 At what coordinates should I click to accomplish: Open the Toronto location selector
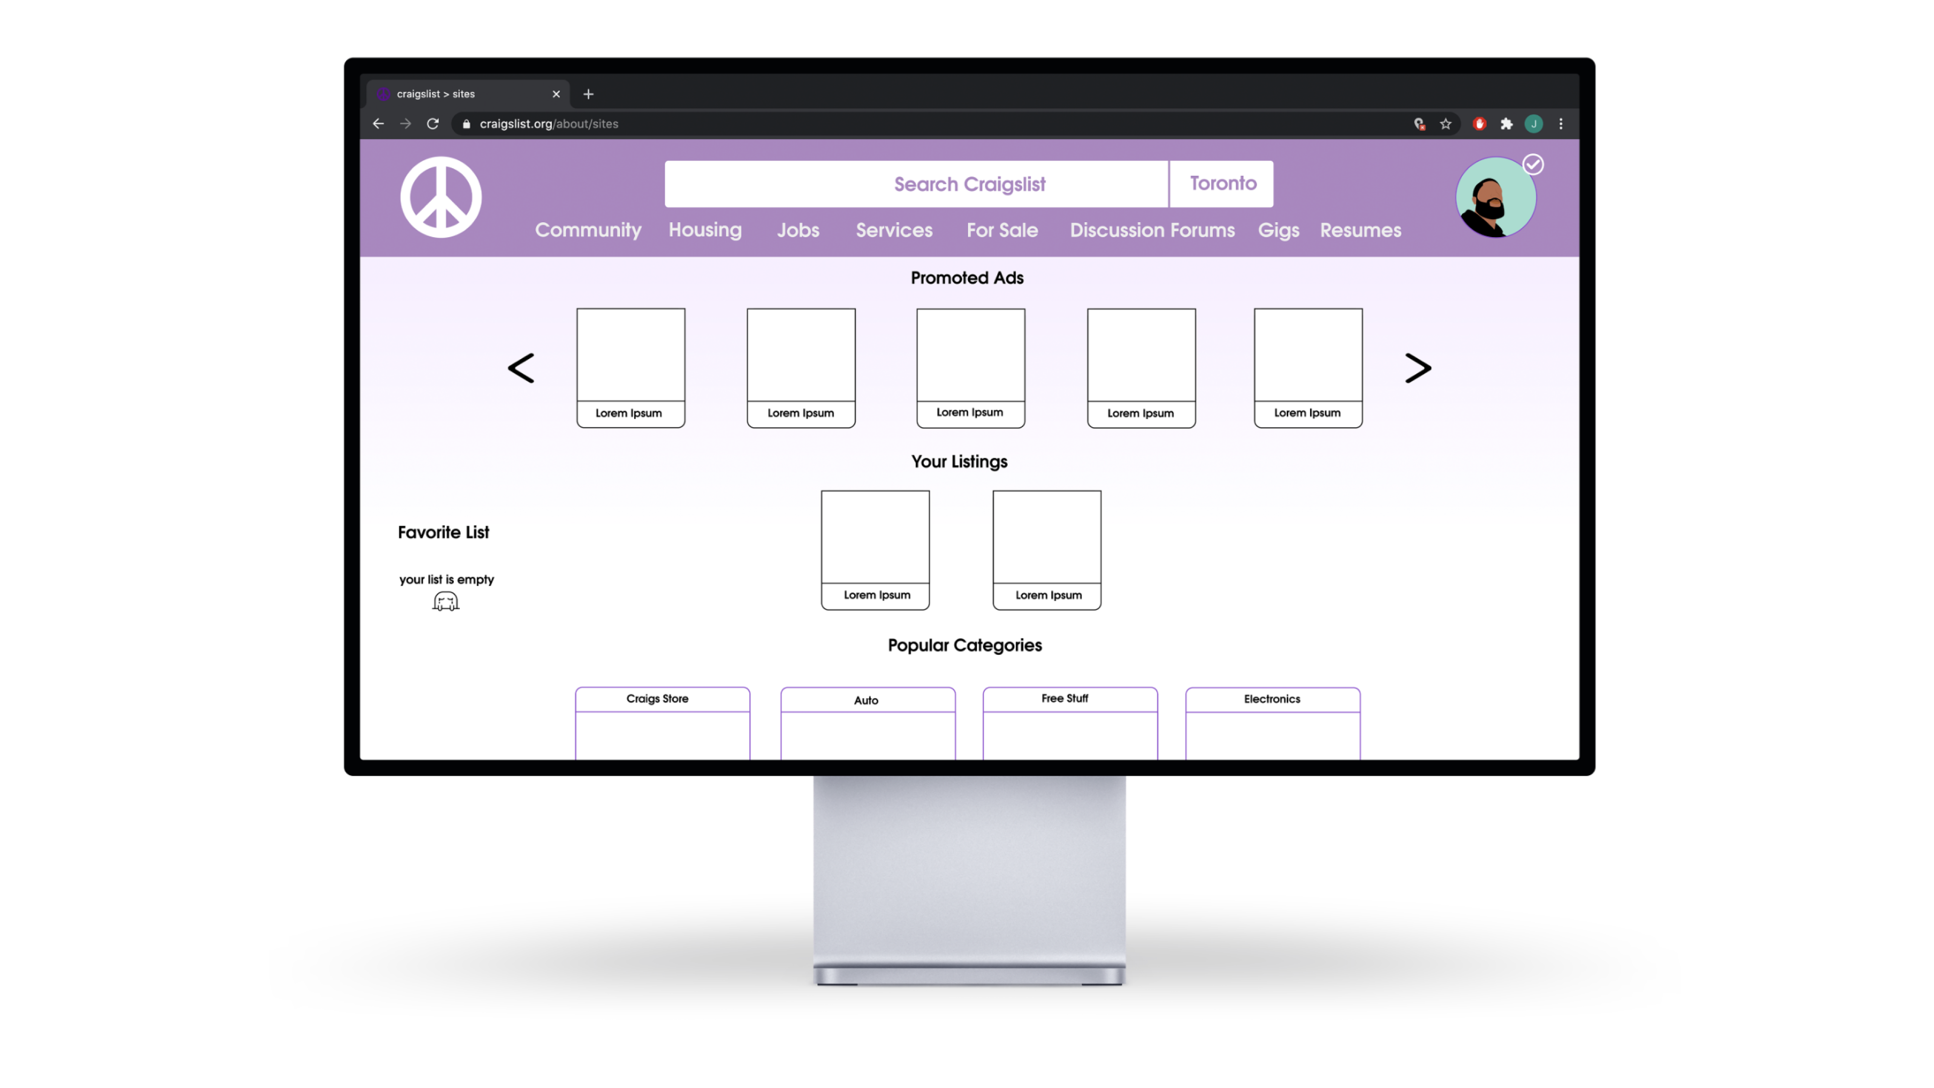[1221, 183]
